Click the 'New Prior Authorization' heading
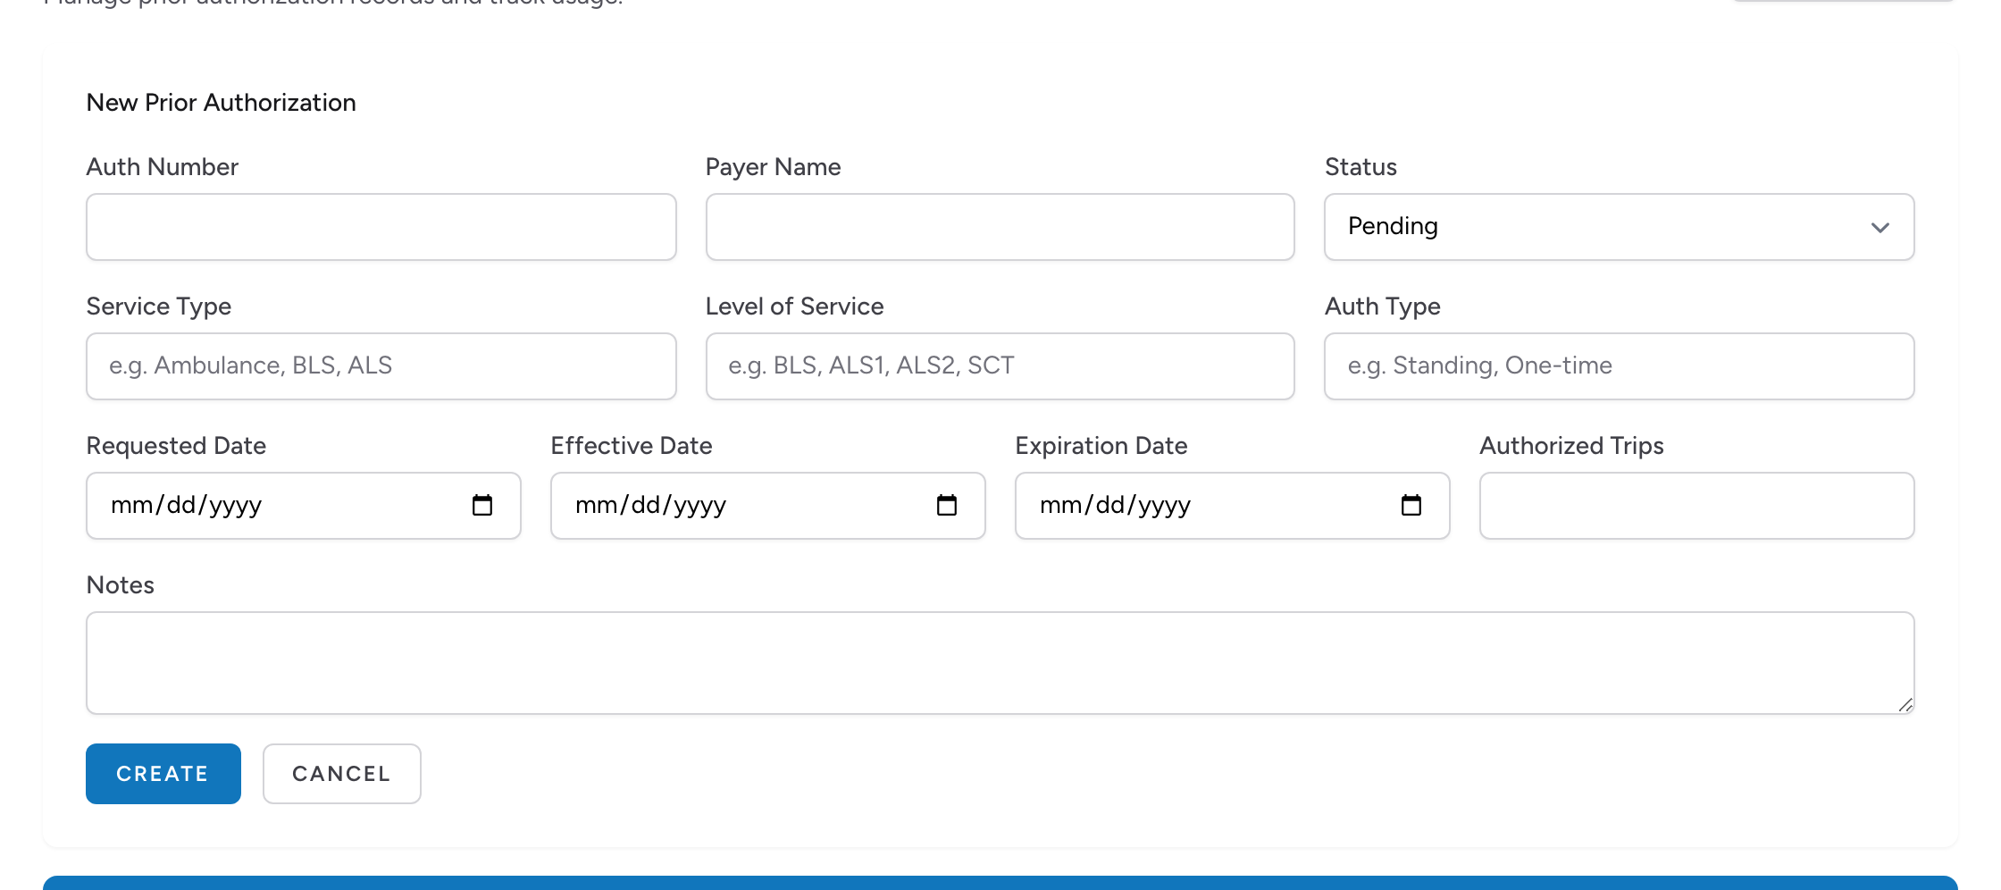Image resolution: width=2001 pixels, height=890 pixels. point(221,103)
